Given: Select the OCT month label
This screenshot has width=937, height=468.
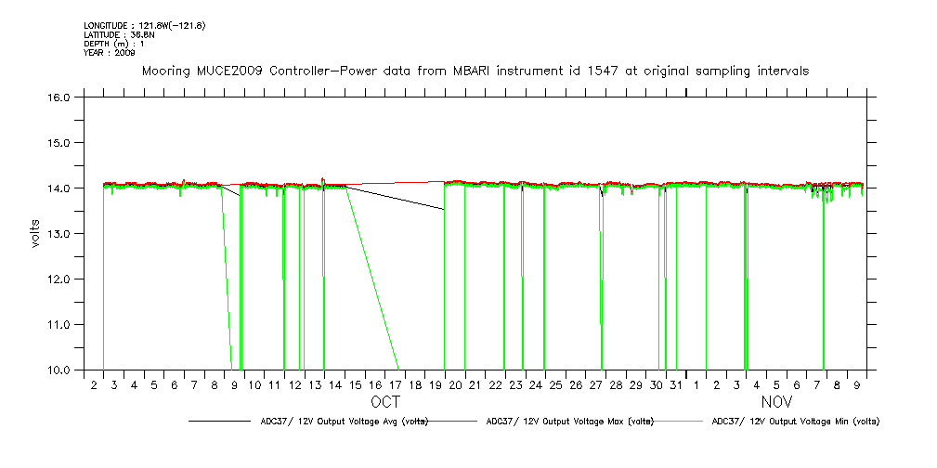Looking at the screenshot, I should (385, 402).
